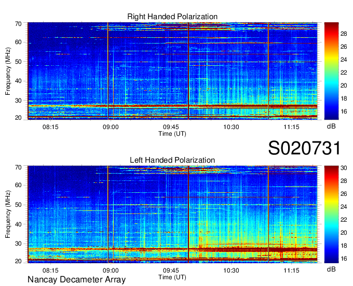This screenshot has height=286, width=353.
Task: Click the 28 label on top color bar
Action: pos(344,34)
